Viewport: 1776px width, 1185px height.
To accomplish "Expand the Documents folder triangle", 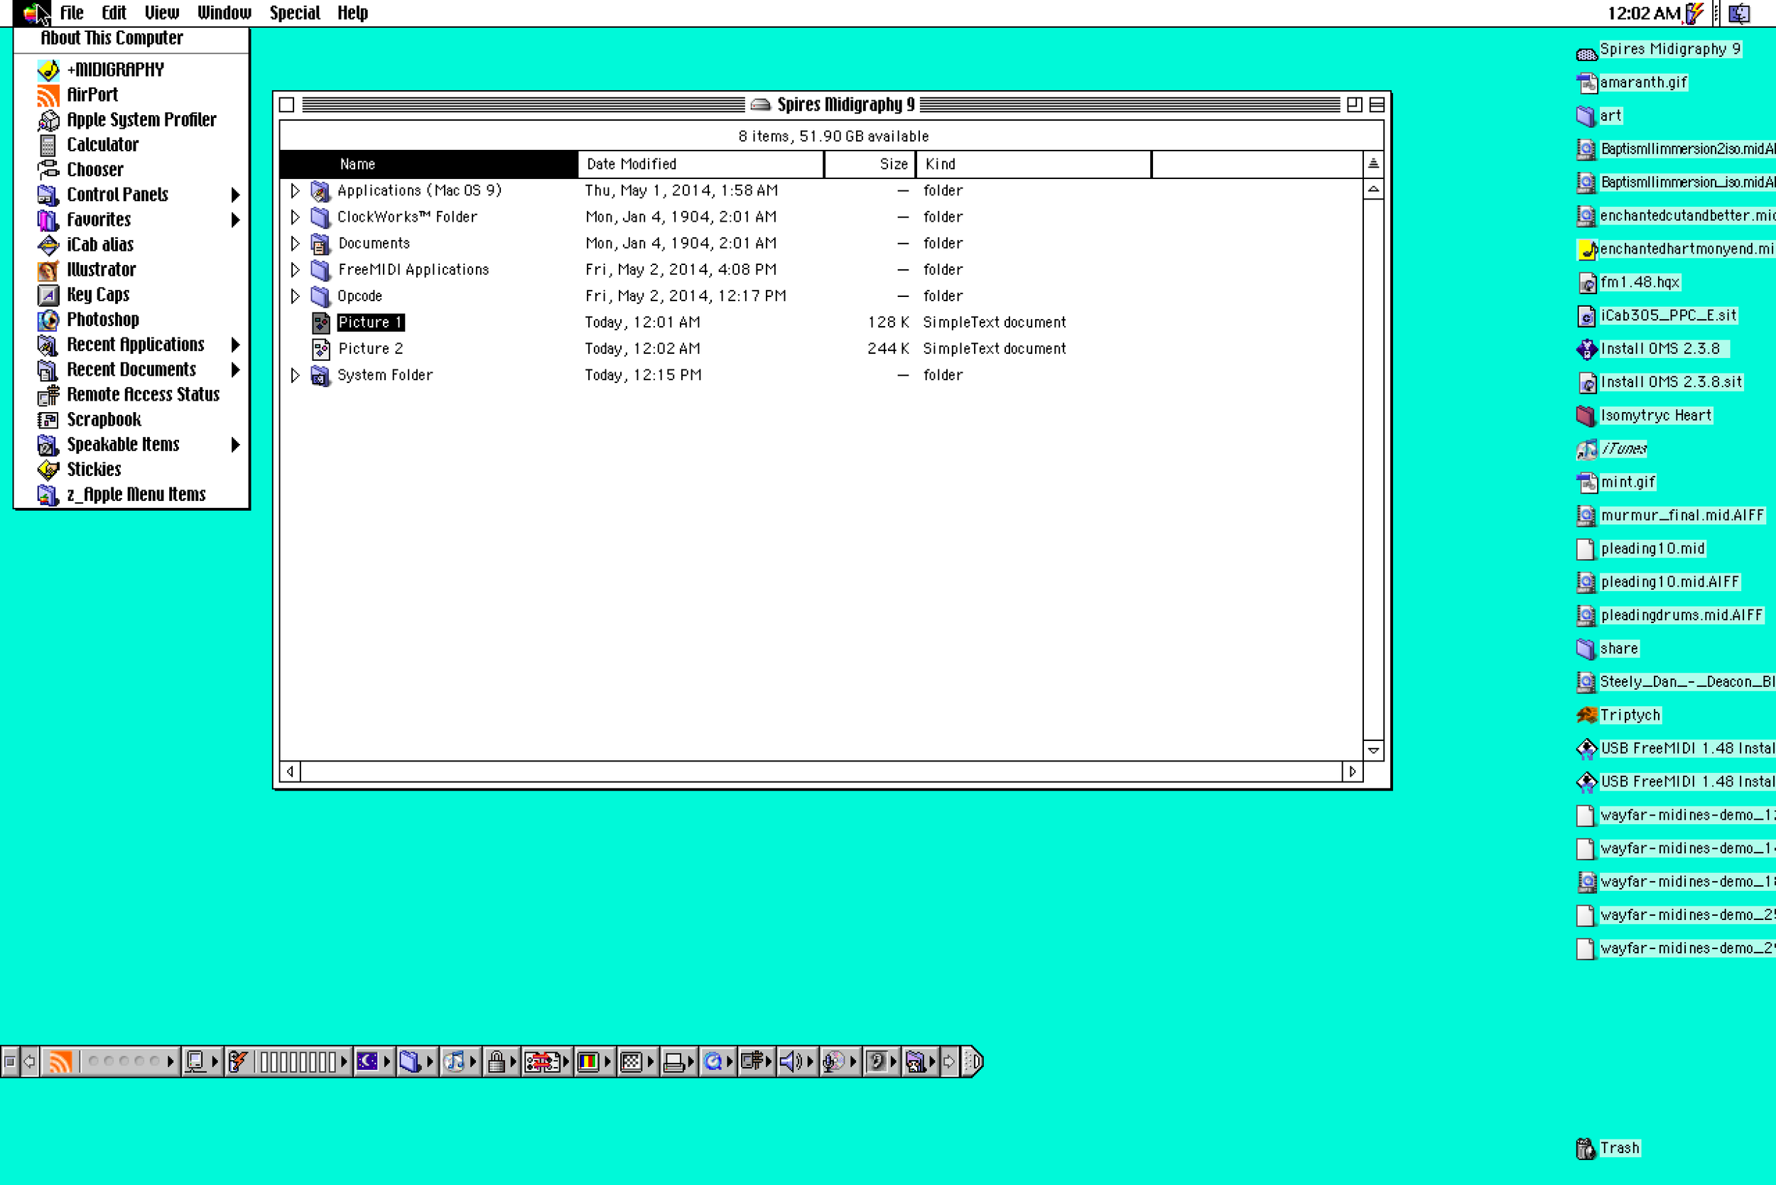I will (x=295, y=244).
